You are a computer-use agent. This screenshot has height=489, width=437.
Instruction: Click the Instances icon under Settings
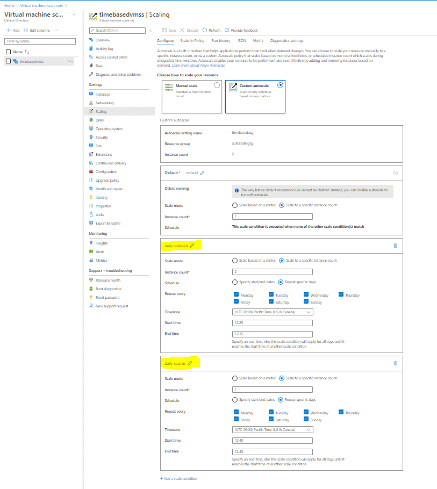pyautogui.click(x=91, y=94)
